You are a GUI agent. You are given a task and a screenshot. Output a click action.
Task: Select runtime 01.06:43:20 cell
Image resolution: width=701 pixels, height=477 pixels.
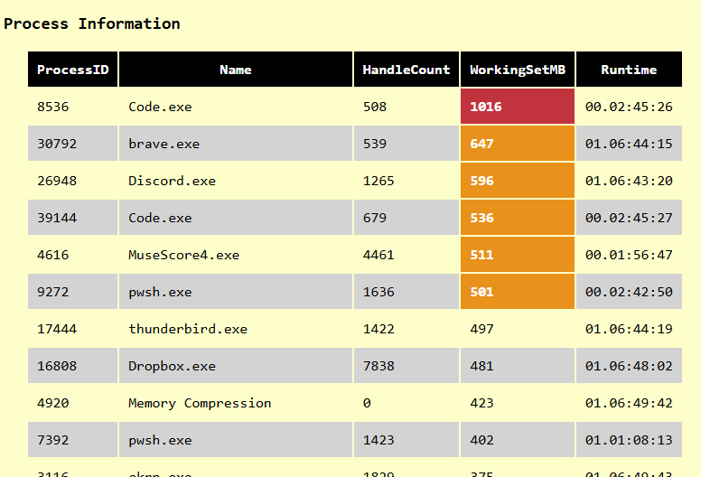point(629,181)
